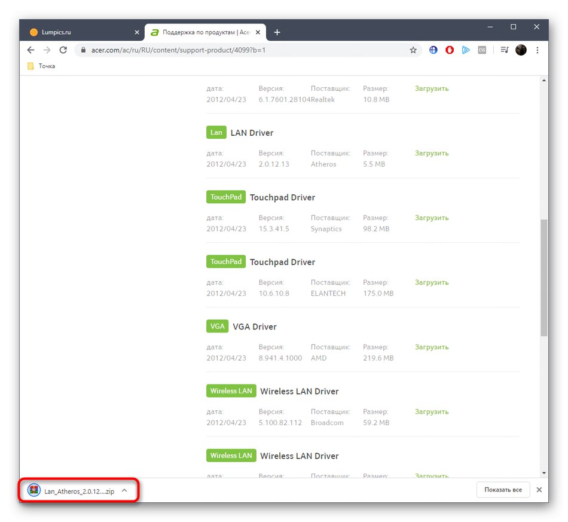Select the LAN Driver heading text

pyautogui.click(x=252, y=133)
